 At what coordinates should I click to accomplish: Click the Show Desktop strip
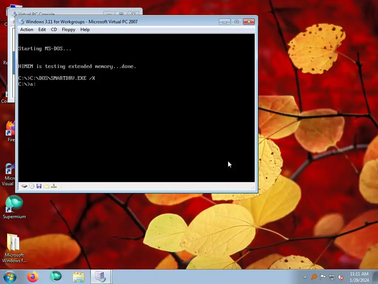pos(375,277)
